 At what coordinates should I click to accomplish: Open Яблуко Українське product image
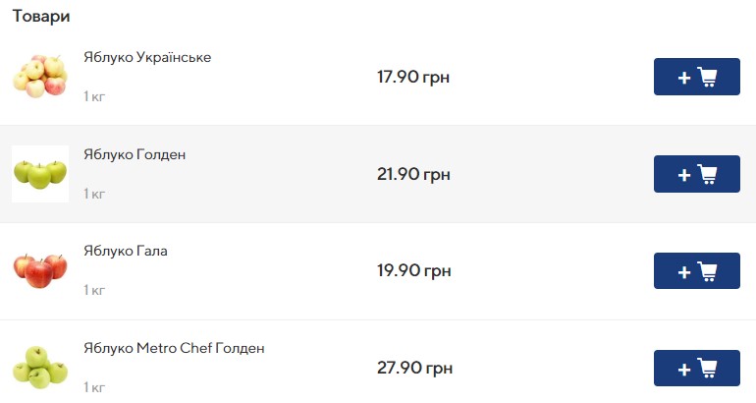40,77
